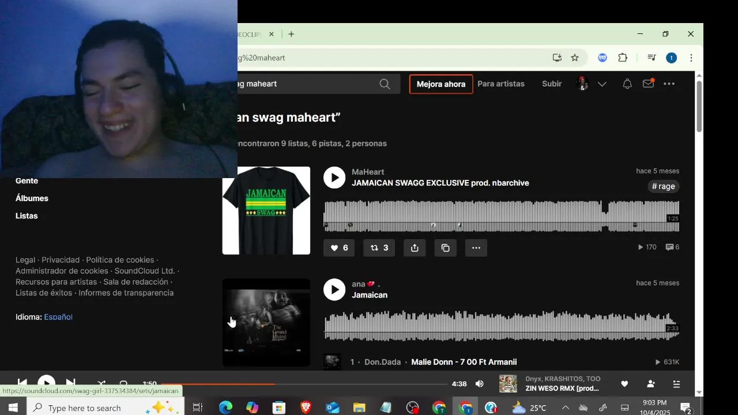
Task: Change language via Español link
Action: point(58,317)
